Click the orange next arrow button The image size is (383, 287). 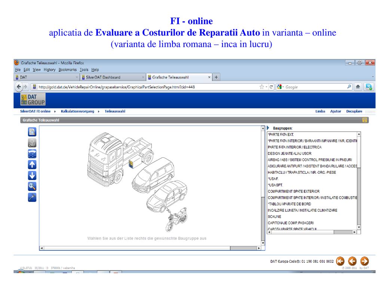(x=364, y=261)
